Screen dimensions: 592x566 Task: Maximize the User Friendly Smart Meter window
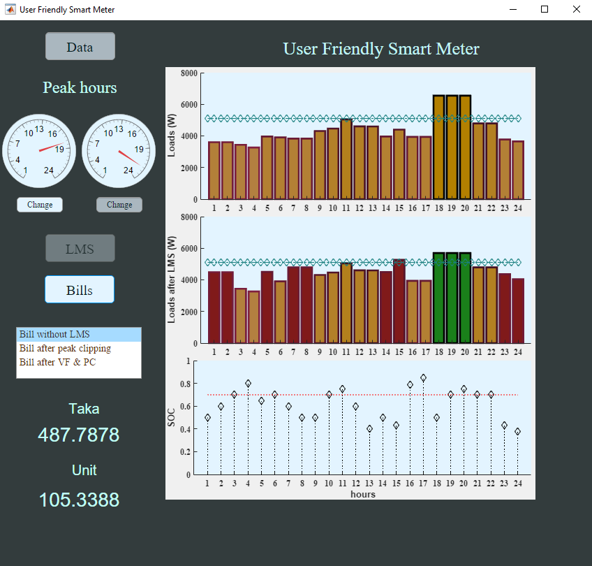tap(545, 10)
